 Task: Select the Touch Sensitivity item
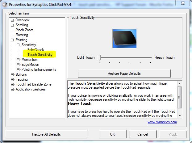(40, 55)
